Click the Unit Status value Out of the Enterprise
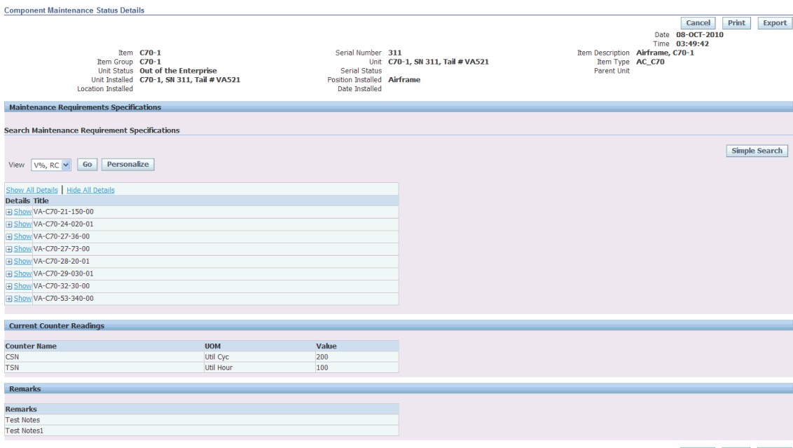793x448 pixels. 178,71
